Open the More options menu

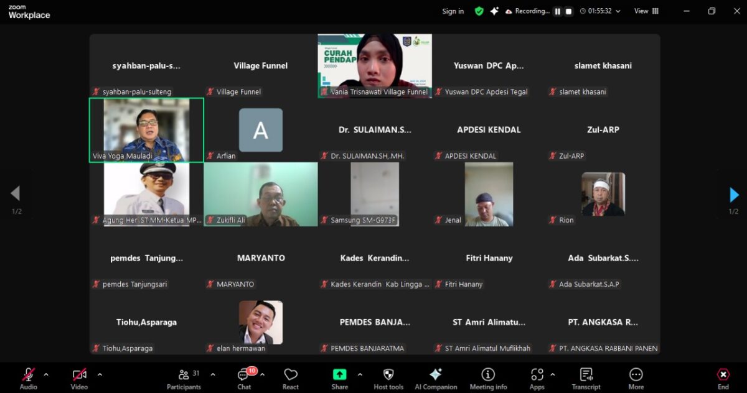coord(636,378)
